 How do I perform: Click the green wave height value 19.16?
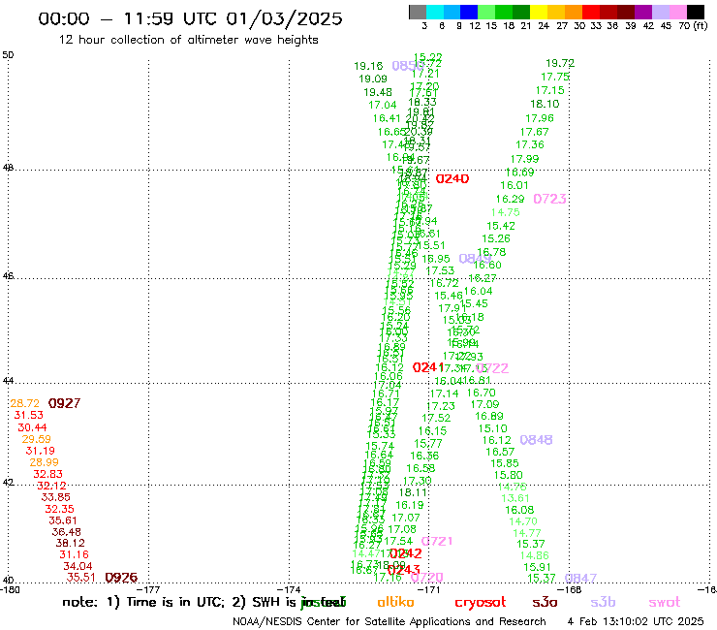[x=368, y=66]
